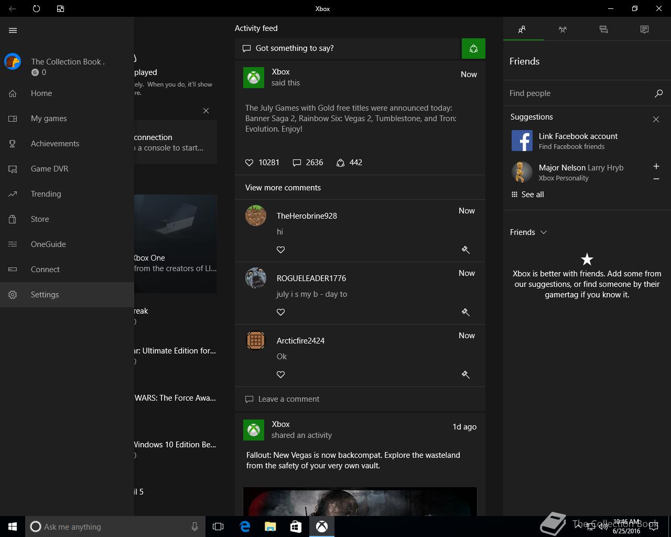Screen dimensions: 671x537
Task: Switch to Friends tab in right panel
Action: click(x=522, y=29)
